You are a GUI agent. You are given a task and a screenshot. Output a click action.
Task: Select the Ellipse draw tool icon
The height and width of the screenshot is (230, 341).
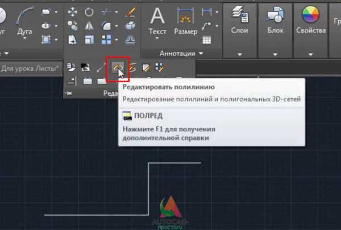pos(46,26)
